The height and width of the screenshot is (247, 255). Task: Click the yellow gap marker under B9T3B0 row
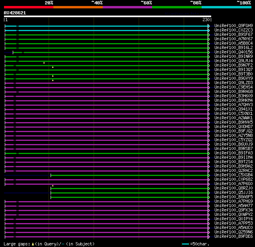[53, 76]
